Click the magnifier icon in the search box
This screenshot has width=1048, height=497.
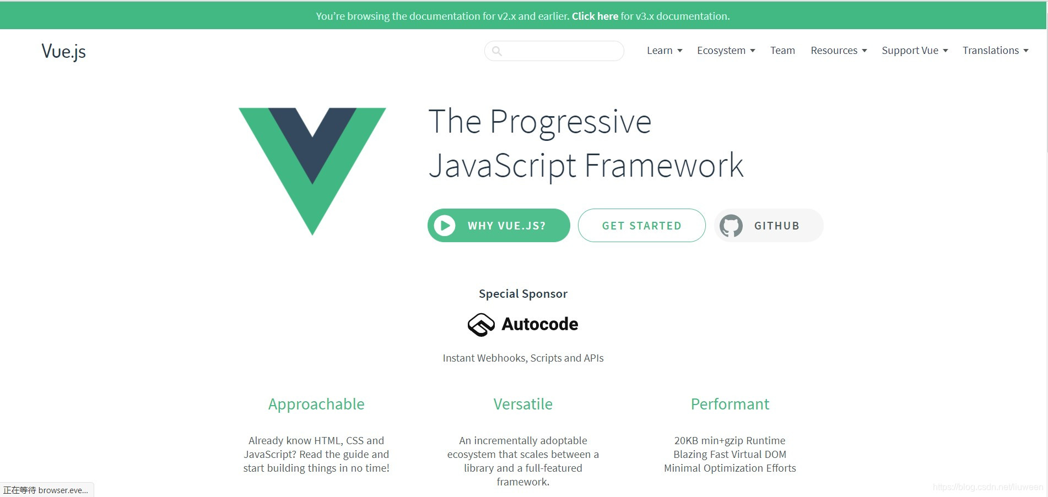[x=498, y=51]
